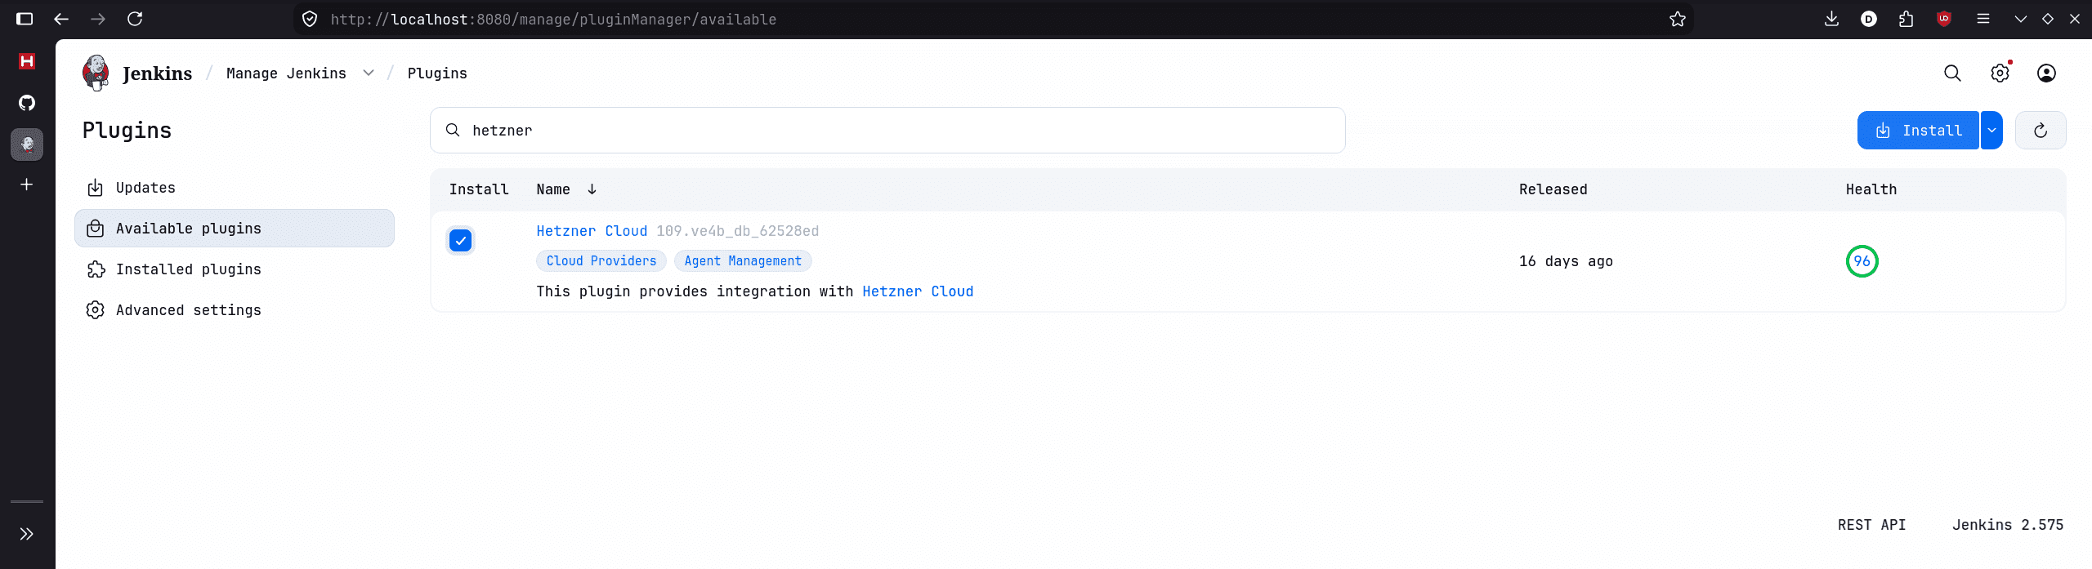
Task: Click the Released column header
Action: click(x=1553, y=189)
